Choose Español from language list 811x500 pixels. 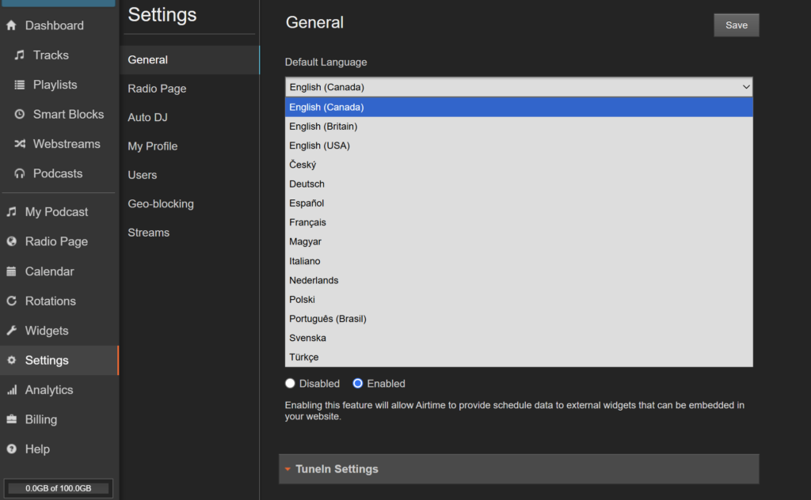(x=519, y=203)
